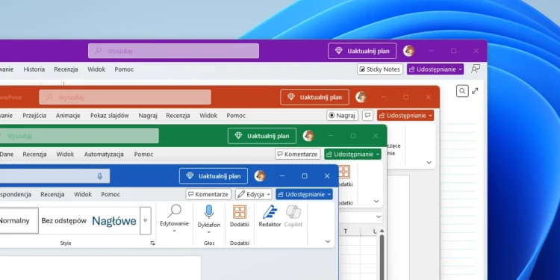Click Komentarze button in Excel
The image size is (560, 280).
click(x=297, y=155)
